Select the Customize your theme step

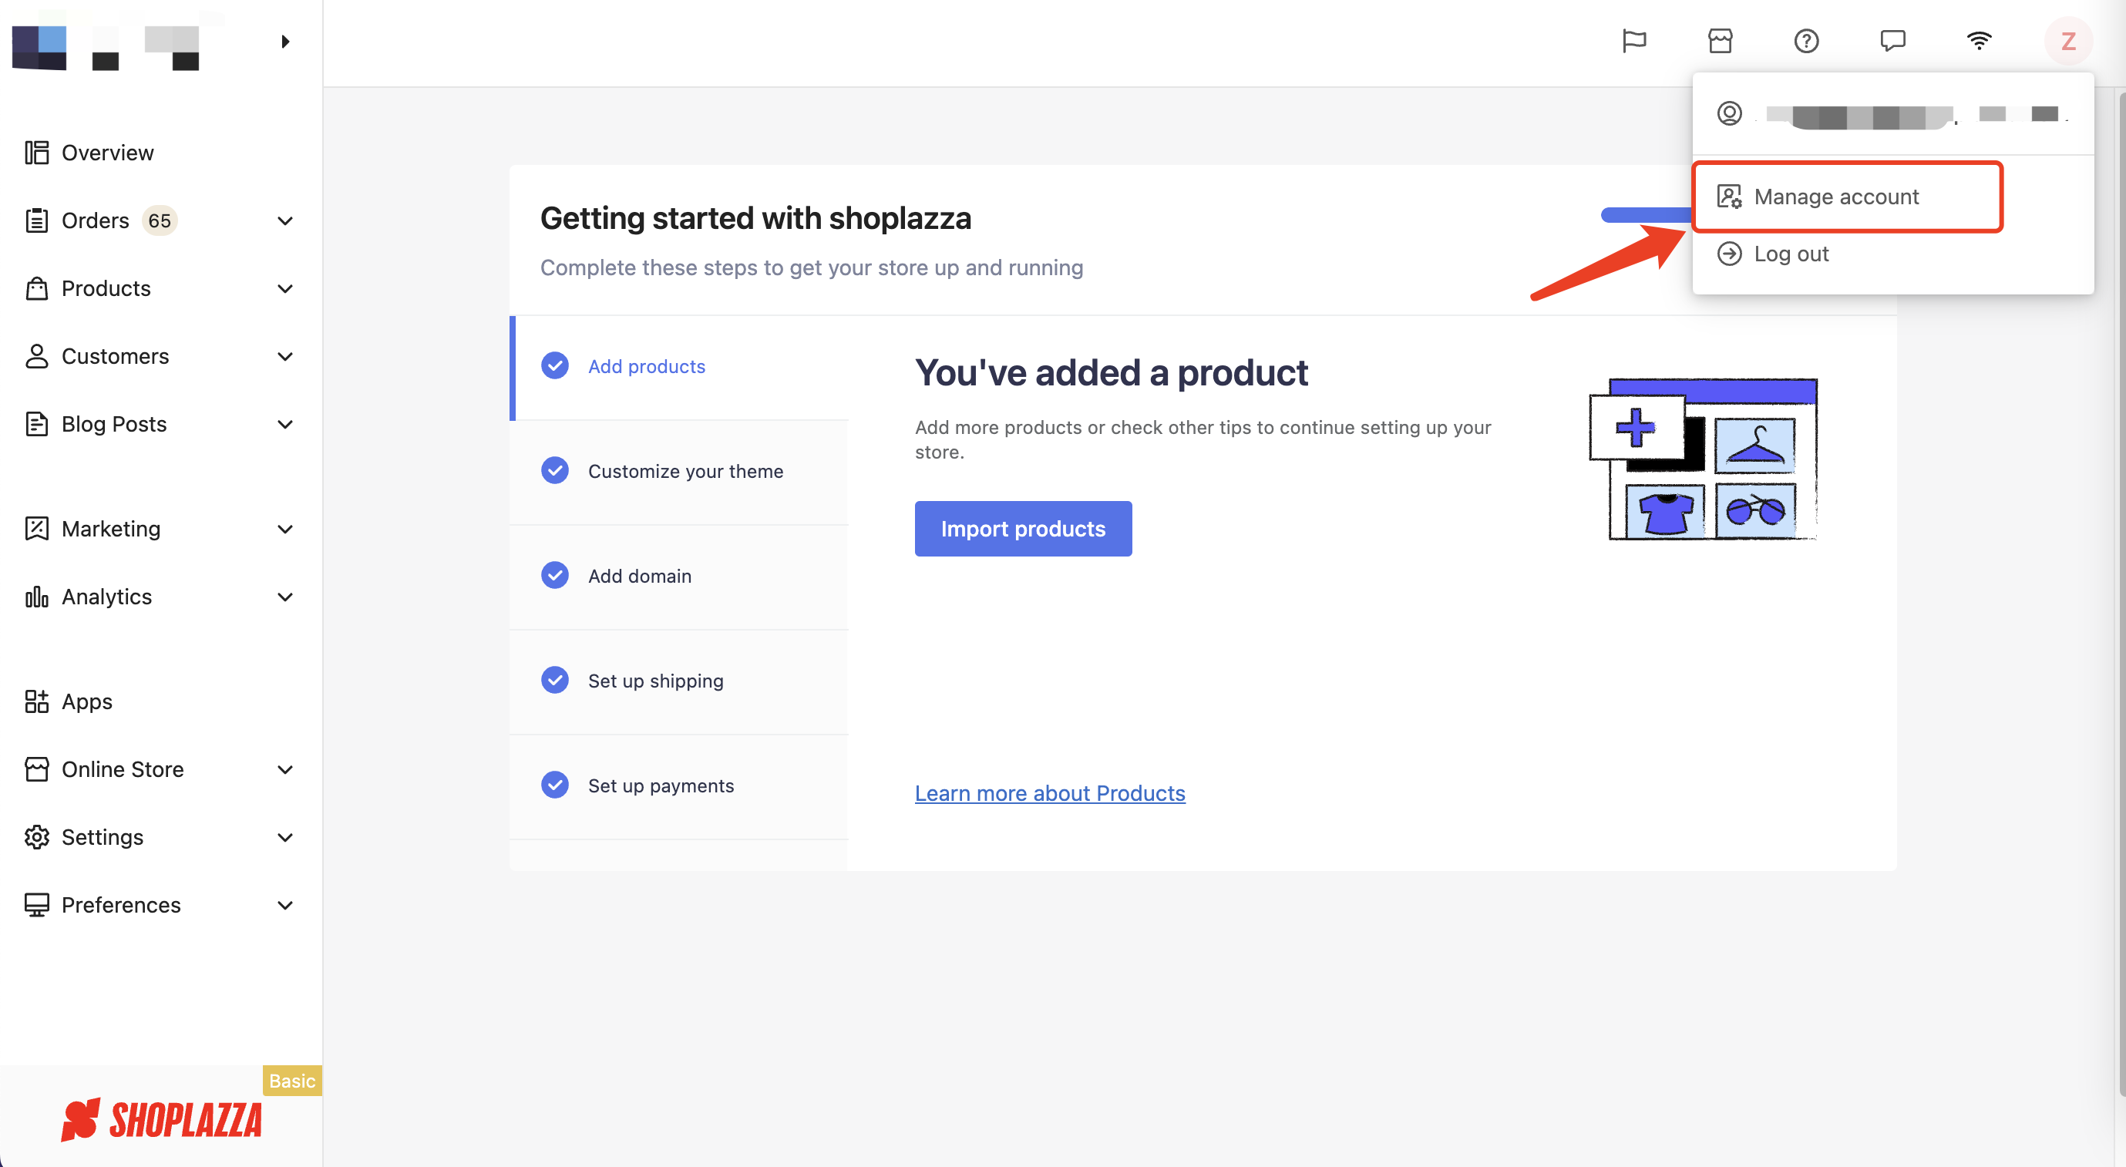click(680, 471)
